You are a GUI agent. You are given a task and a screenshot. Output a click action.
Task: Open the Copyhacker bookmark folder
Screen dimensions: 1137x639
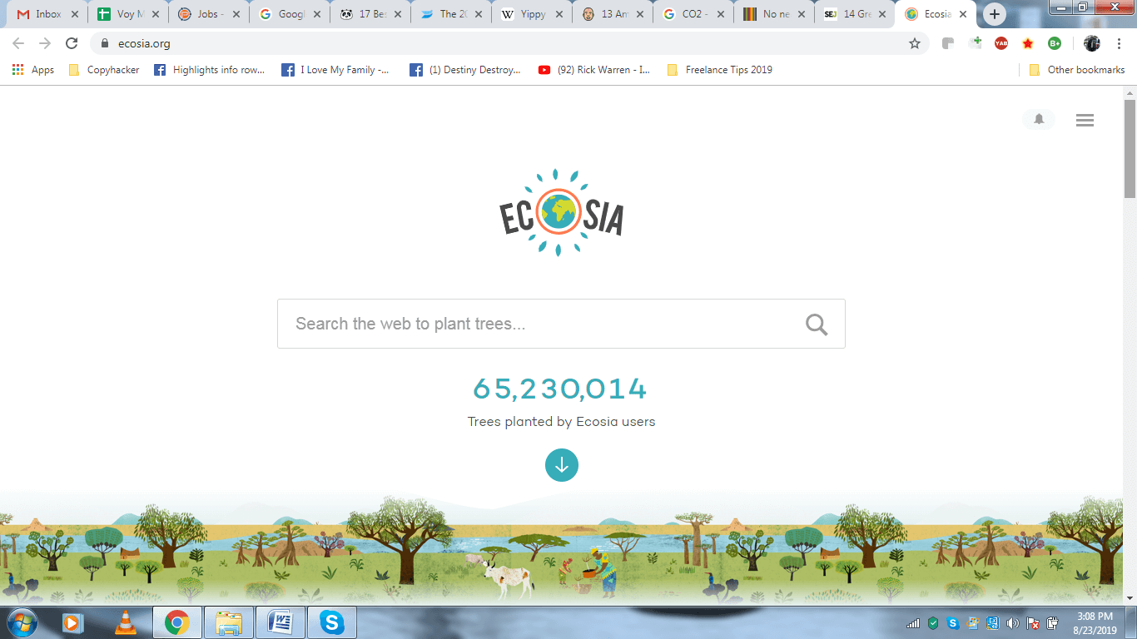tap(104, 70)
